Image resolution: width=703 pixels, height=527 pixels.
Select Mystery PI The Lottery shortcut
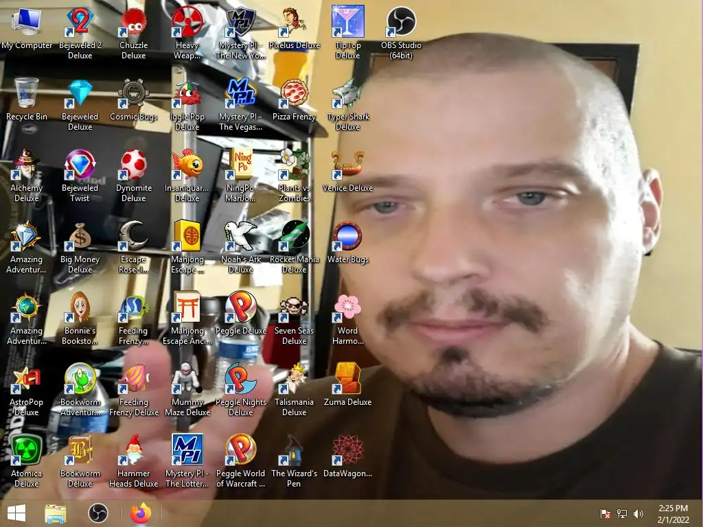tap(187, 461)
